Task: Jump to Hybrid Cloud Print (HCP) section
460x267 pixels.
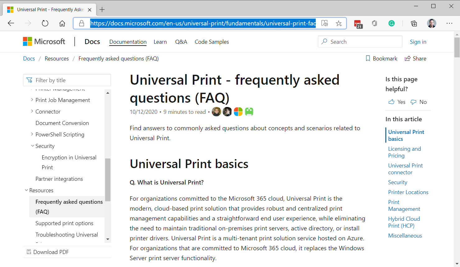Action: tap(404, 222)
